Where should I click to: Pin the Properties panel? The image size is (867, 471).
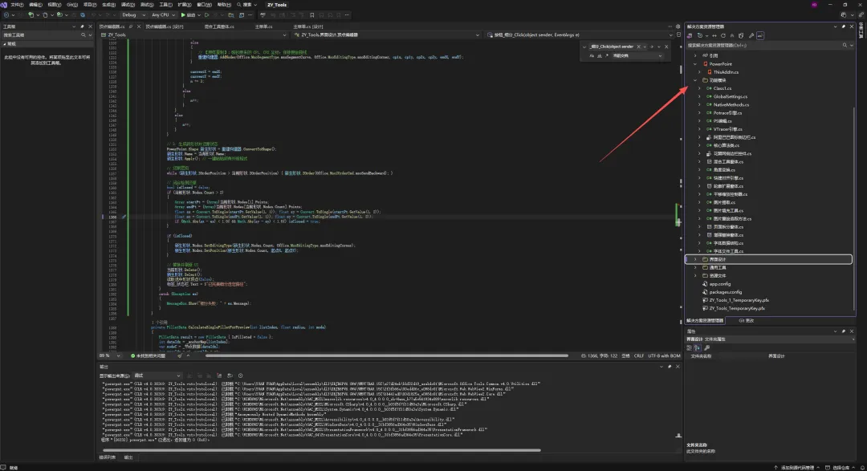843,331
